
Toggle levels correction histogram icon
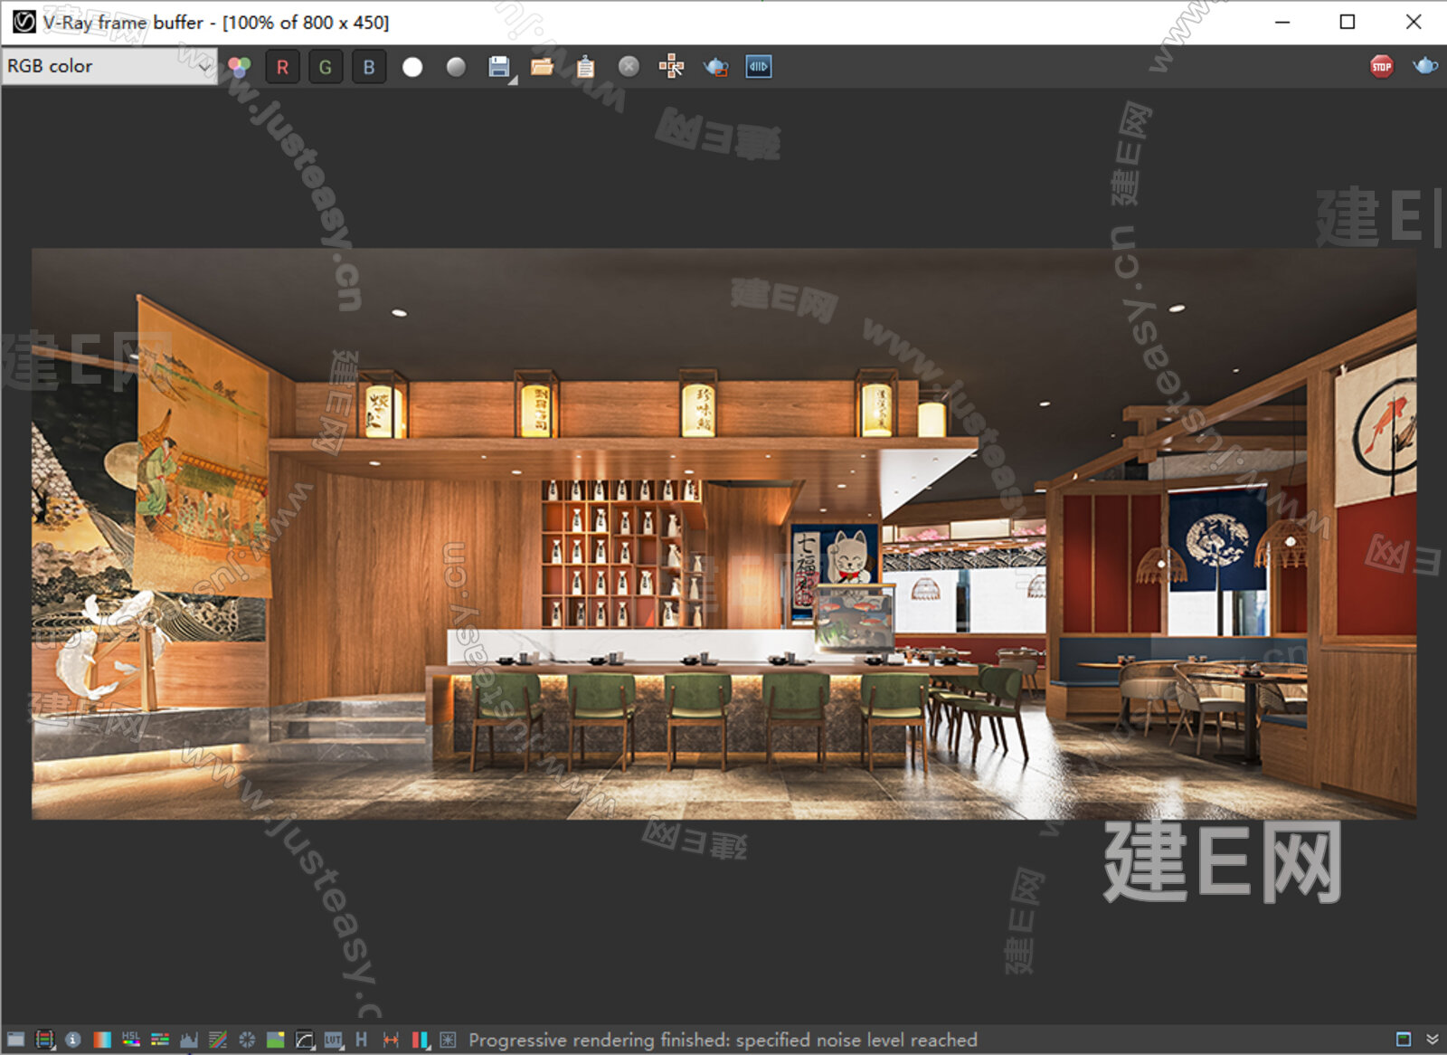coord(189,1040)
